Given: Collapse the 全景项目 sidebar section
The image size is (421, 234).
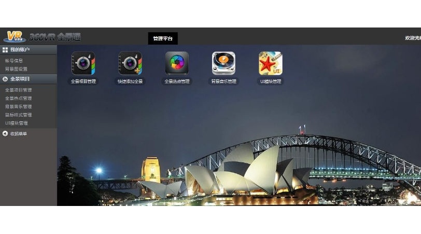Looking at the screenshot, I should 21,79.
